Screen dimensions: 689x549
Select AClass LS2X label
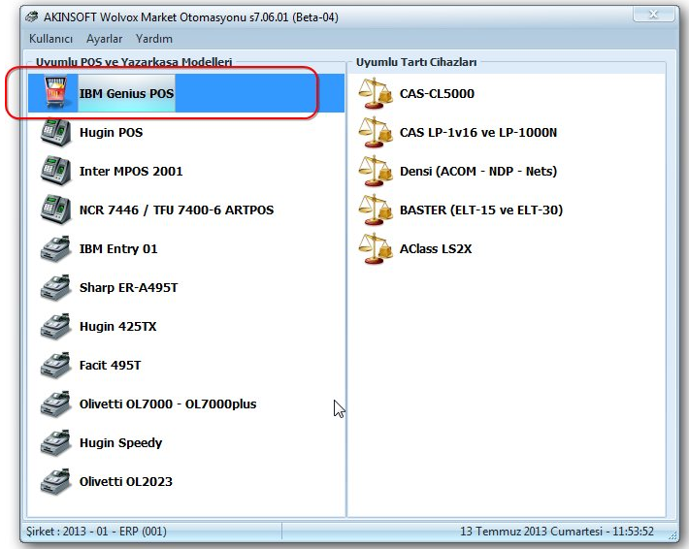(436, 248)
